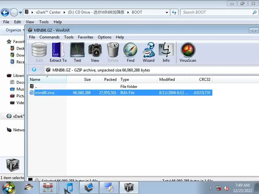Screen dimensions: 259x194
Task: Click the network tray icon
Action: point(218,188)
